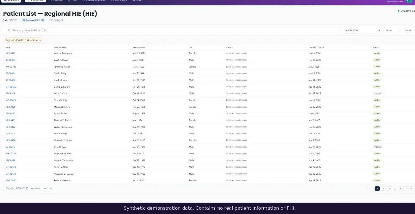Open patient record KS-00430
Image resolution: width=415 pixels, height=214 pixels.
point(10,114)
